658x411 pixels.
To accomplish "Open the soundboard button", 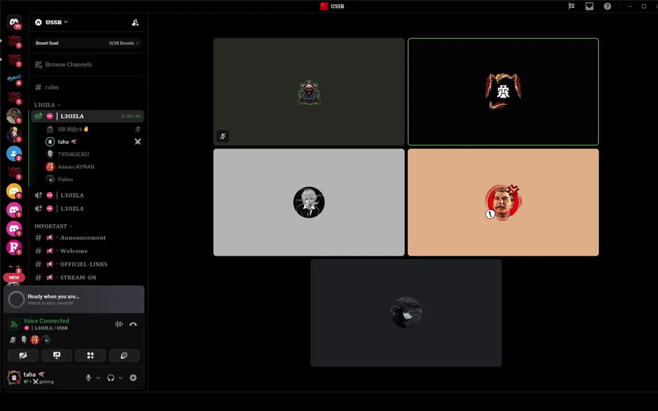I will click(x=124, y=356).
